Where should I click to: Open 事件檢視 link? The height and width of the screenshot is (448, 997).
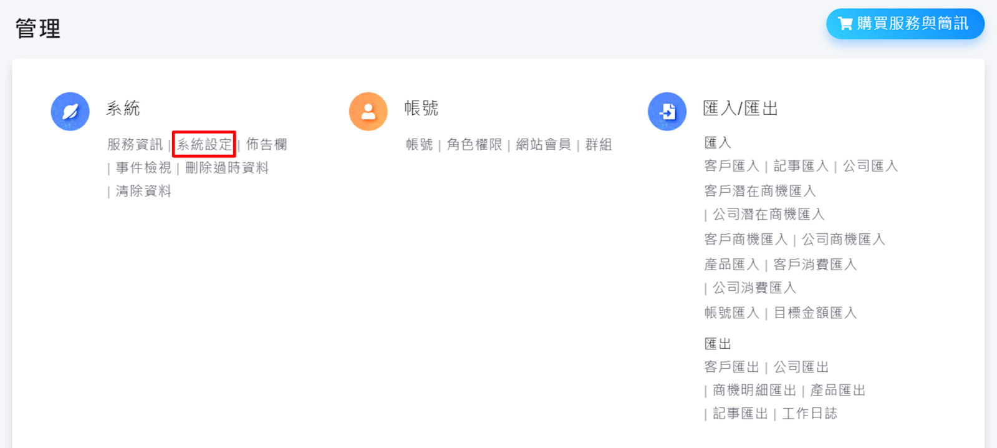click(x=143, y=168)
